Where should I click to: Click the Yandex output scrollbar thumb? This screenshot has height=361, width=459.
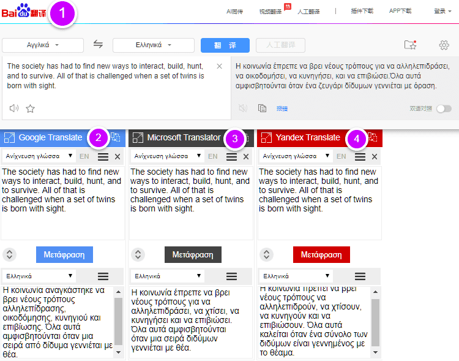pyautogui.click(x=375, y=322)
